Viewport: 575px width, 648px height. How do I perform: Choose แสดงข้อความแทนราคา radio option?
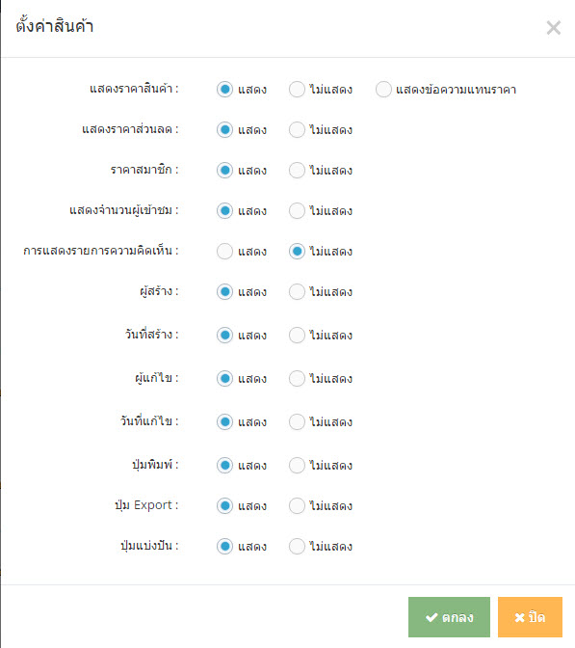point(383,90)
